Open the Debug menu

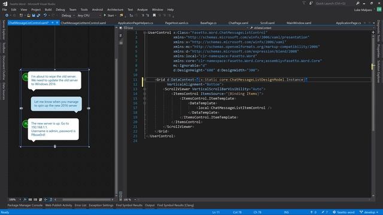60,10
